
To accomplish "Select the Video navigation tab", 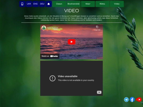I will tap(117, 4).
